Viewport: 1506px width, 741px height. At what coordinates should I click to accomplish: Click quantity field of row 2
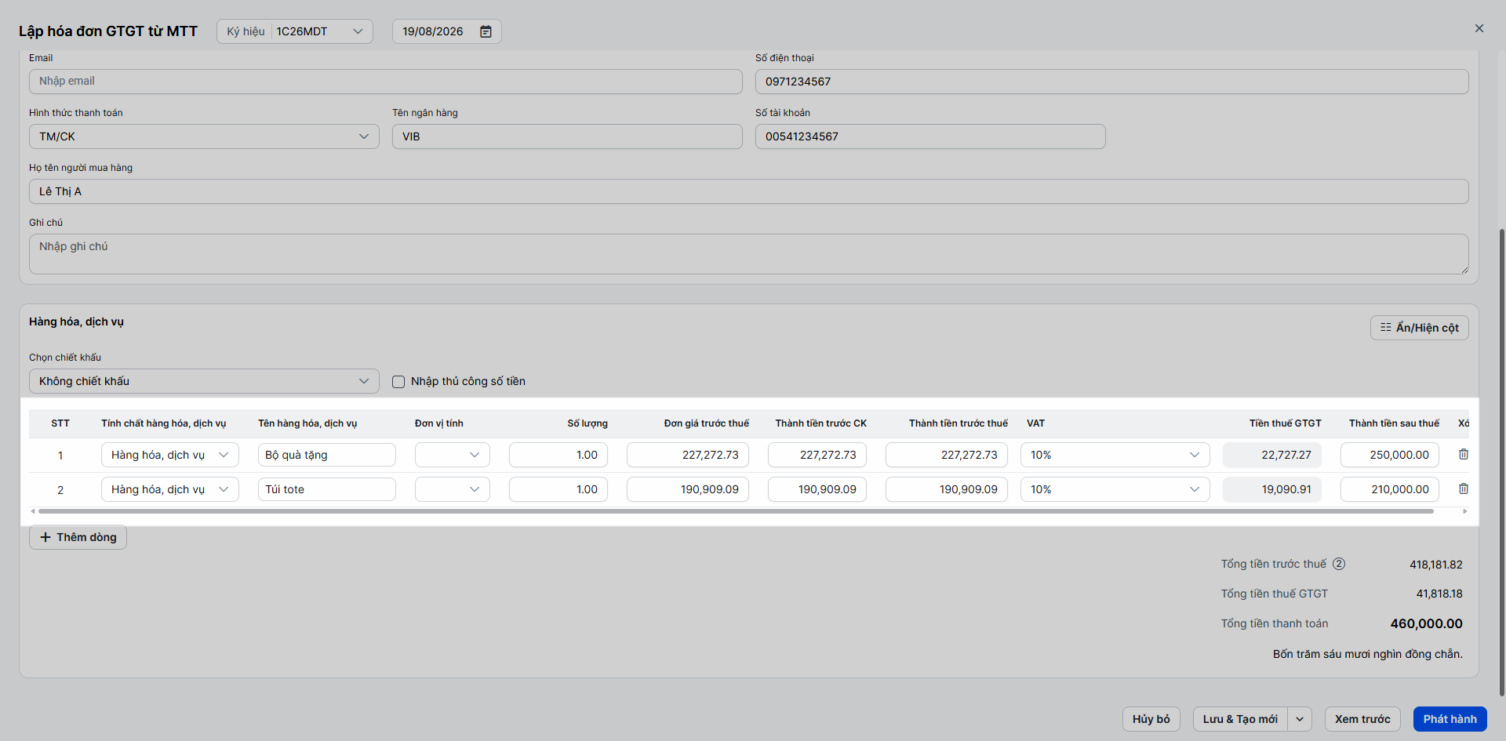[x=558, y=489]
